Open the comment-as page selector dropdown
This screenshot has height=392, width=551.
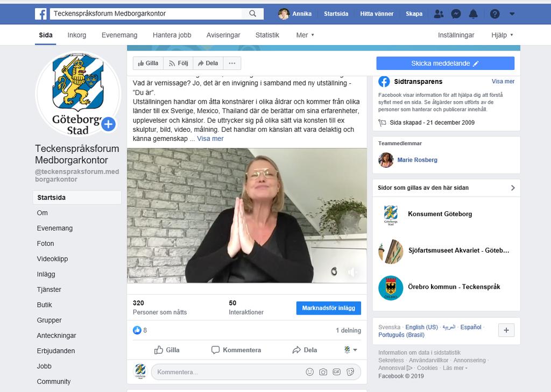pyautogui.click(x=351, y=350)
